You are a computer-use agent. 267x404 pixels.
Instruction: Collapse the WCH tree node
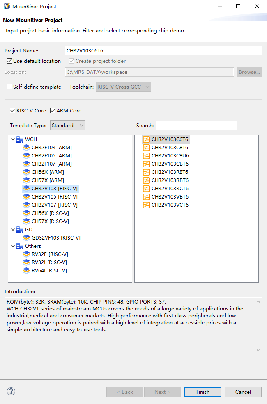coord(13,139)
